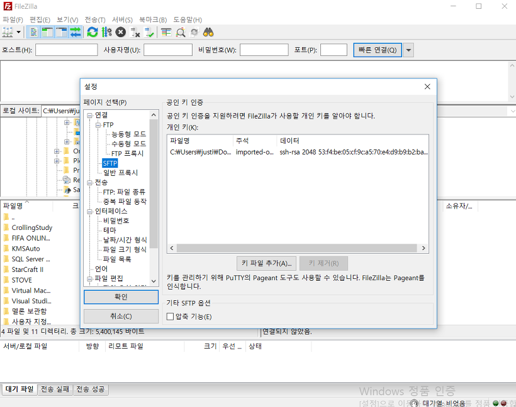Select the StarCraft II folder in local list
Viewport: 516px width, 407px height.
click(27, 269)
